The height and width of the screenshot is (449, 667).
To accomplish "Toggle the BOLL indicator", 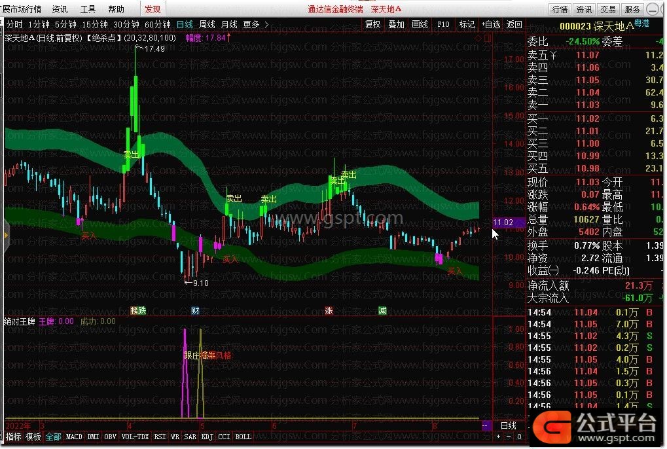I will coord(243,437).
